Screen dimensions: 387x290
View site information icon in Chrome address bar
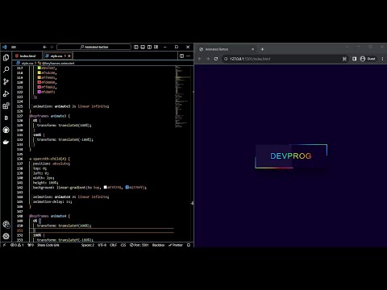[x=226, y=59]
